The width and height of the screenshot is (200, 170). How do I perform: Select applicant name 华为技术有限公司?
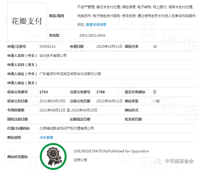(x=53, y=55)
